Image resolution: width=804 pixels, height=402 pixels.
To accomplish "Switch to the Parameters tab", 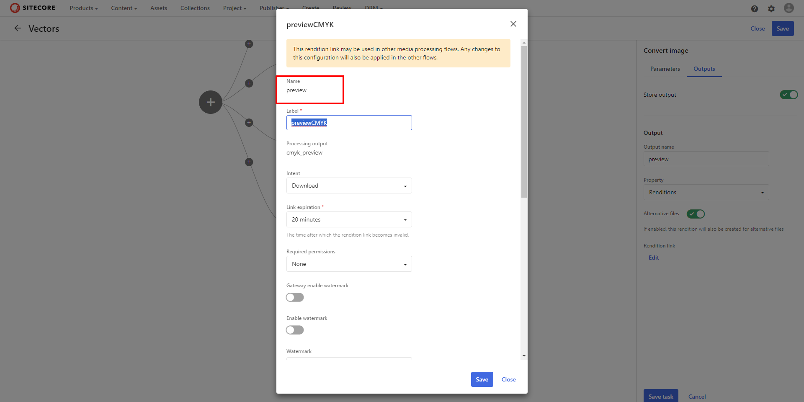I will pyautogui.click(x=665, y=69).
